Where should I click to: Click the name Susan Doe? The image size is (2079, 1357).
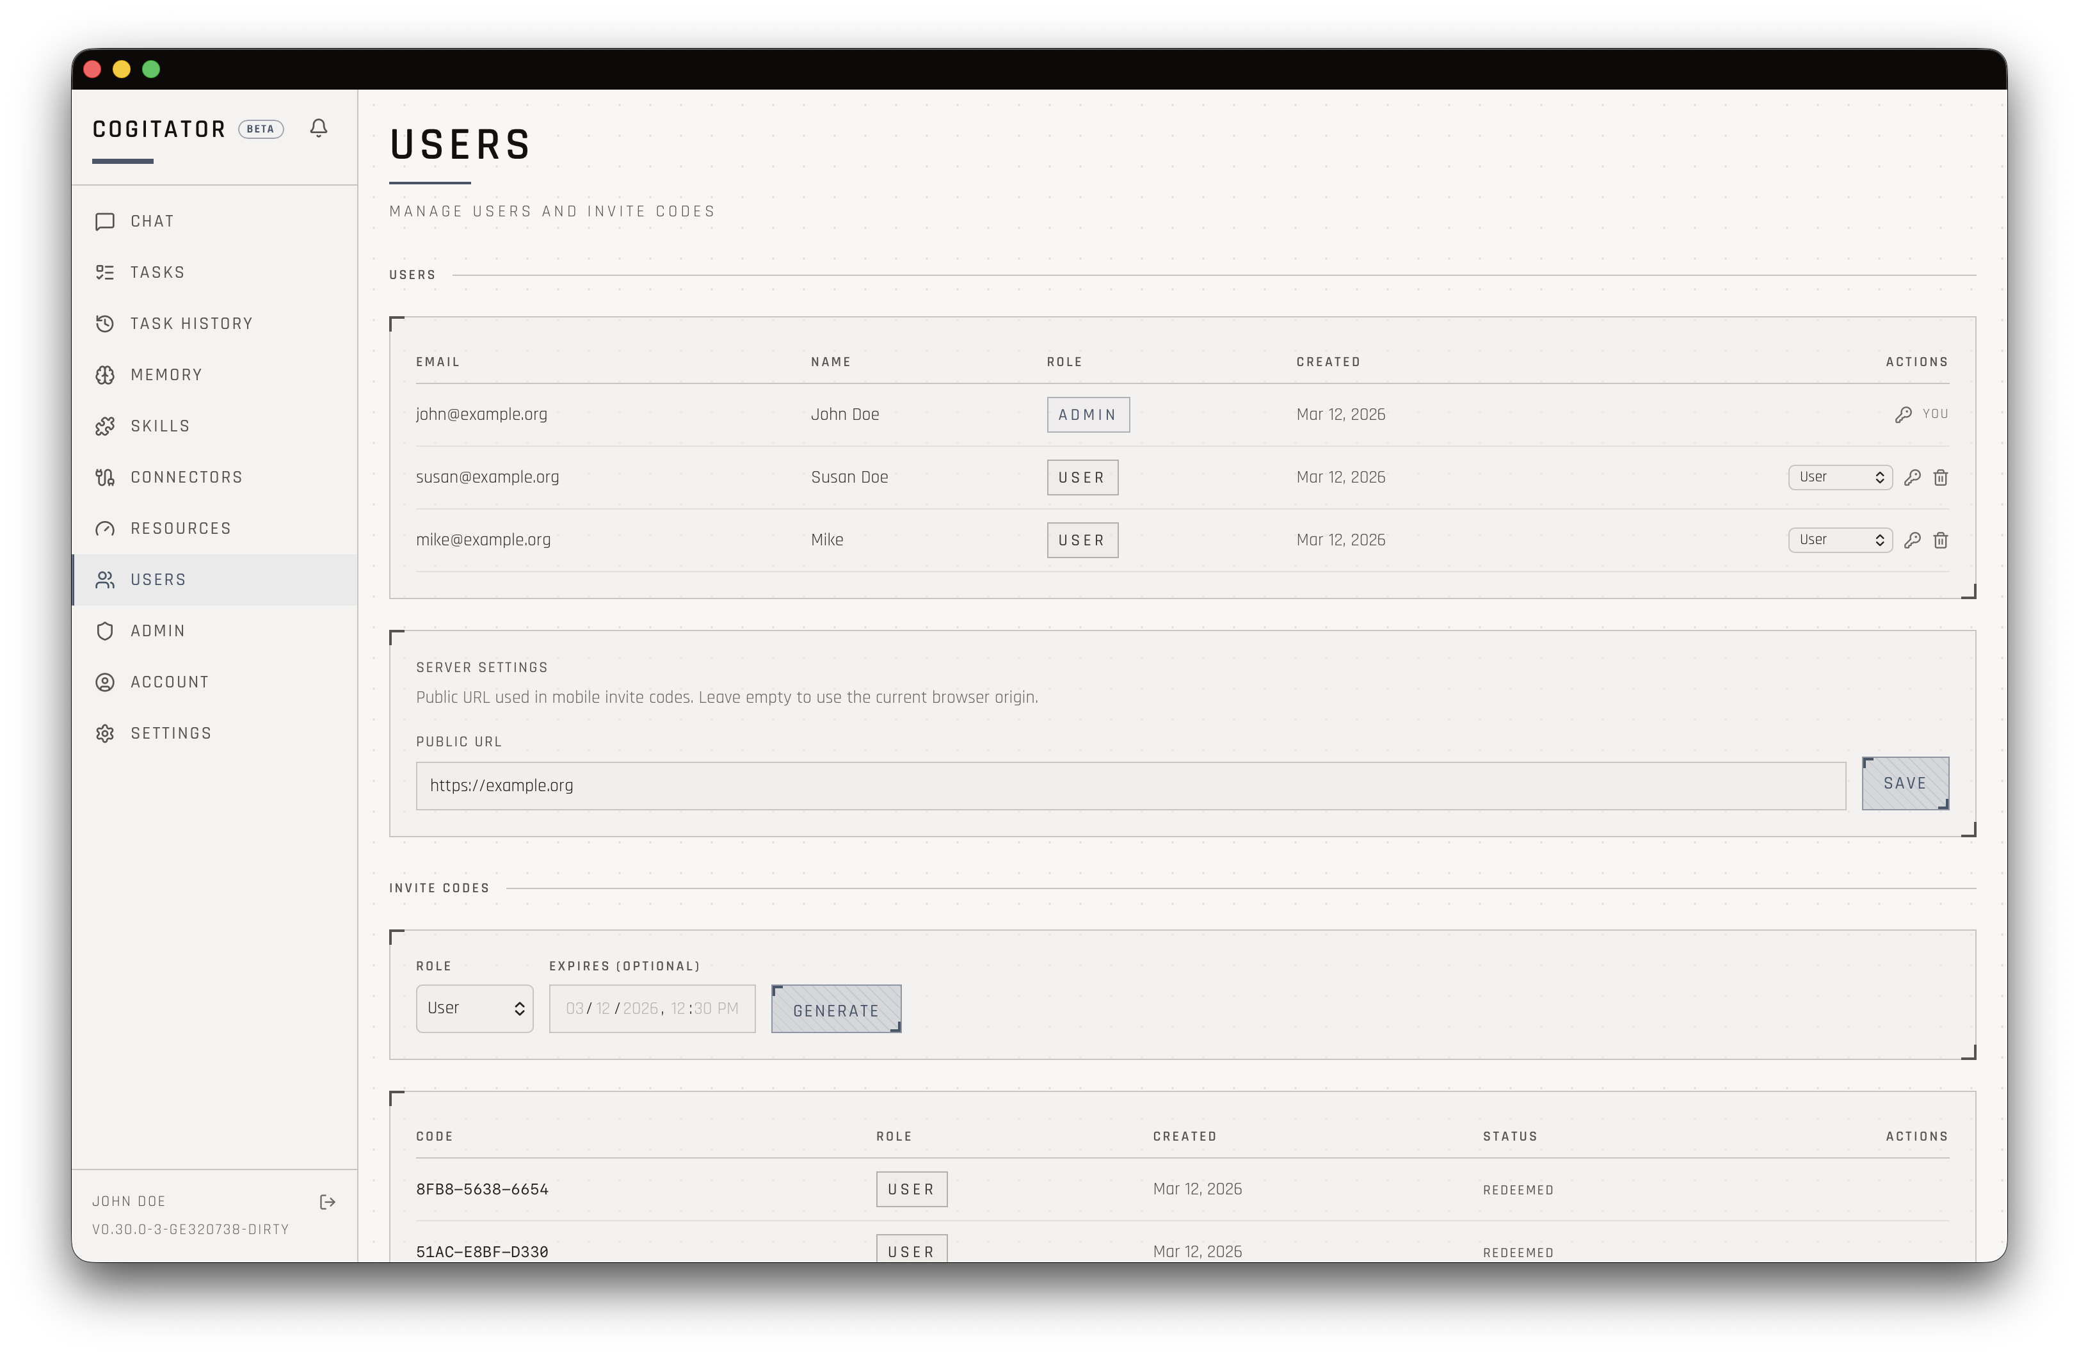coord(849,477)
